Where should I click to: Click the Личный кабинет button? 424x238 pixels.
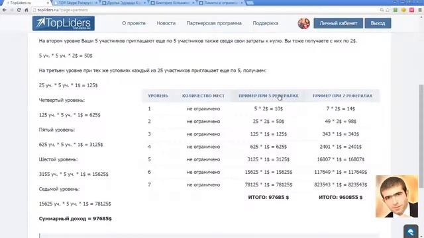pyautogui.click(x=339, y=23)
